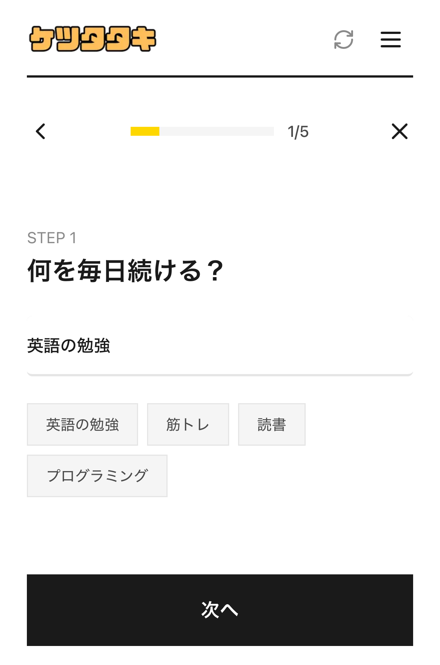Screen dimensions: 440x665
Task: Click the empty space right of 読書 chip
Action: [x=358, y=424]
